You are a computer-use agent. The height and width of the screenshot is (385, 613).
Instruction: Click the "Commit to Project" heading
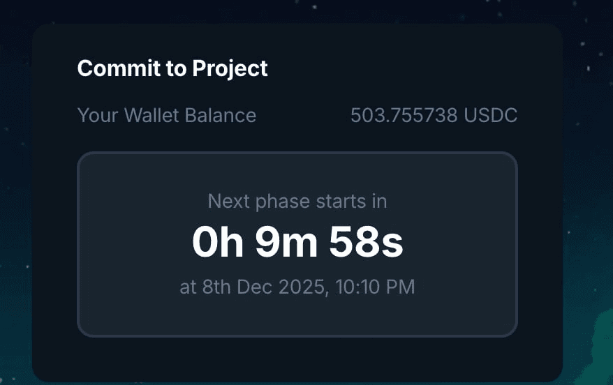172,68
